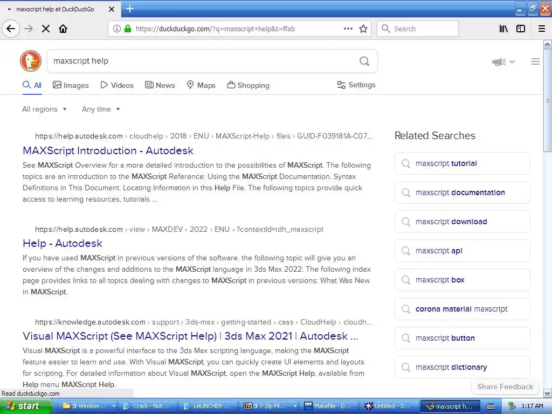Screen dimensions: 552x414
Task: Search related maxscript dictionary
Action: 462,367
